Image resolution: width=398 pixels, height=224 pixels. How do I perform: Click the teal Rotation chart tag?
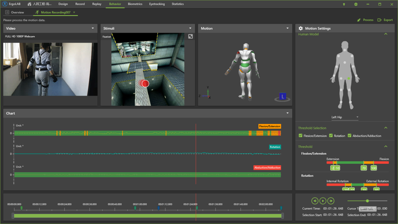tap(275, 147)
